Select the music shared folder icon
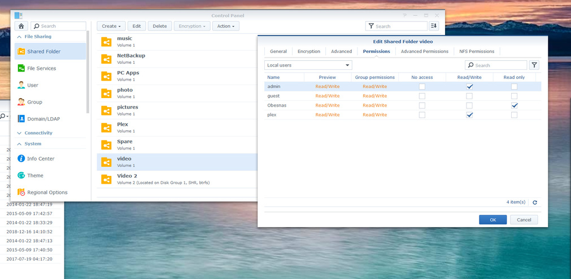The image size is (571, 279). click(106, 42)
